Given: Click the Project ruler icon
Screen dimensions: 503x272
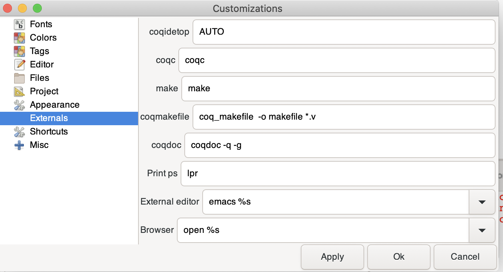Looking at the screenshot, I should pos(19,91).
